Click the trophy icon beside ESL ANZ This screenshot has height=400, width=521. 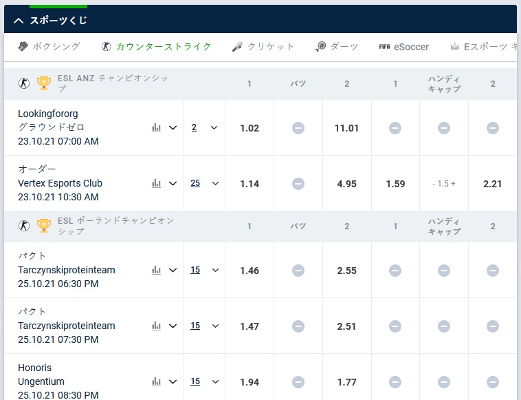click(x=44, y=83)
